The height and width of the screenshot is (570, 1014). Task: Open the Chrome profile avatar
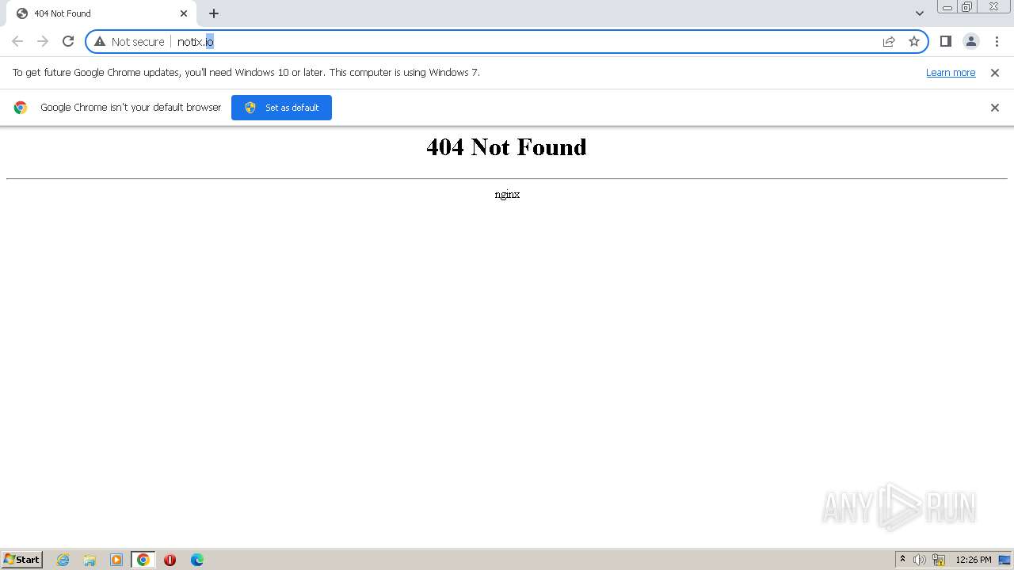click(971, 41)
